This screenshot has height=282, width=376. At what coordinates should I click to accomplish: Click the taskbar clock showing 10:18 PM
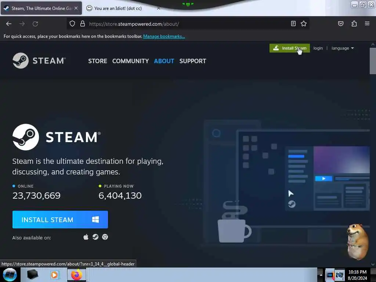tap(357, 275)
